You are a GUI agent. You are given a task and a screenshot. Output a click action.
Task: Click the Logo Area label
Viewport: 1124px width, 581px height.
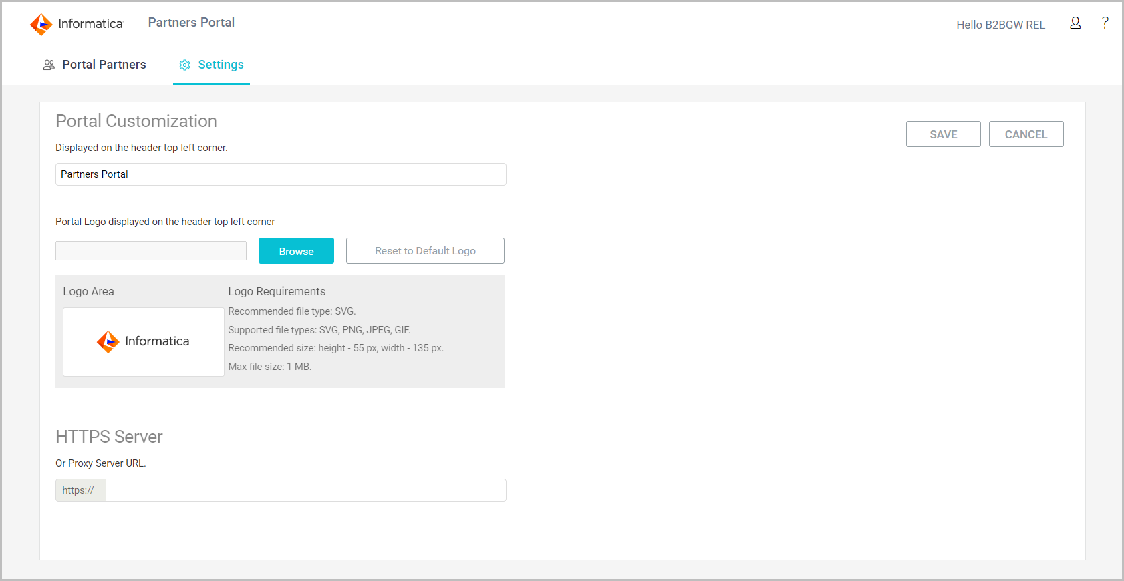pos(88,291)
